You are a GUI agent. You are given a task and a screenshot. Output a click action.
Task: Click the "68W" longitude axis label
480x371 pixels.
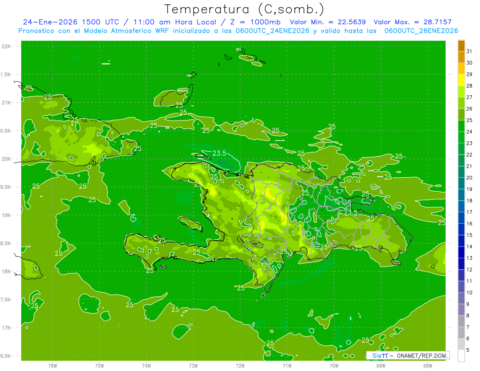(x=428, y=365)
